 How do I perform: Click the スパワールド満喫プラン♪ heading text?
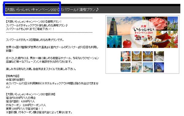pyautogui.click(x=79, y=10)
